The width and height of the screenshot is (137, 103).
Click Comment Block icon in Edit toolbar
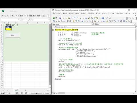click(76, 21)
